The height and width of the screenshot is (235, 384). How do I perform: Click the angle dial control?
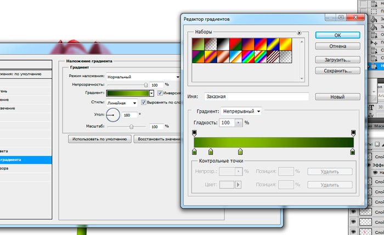112,115
